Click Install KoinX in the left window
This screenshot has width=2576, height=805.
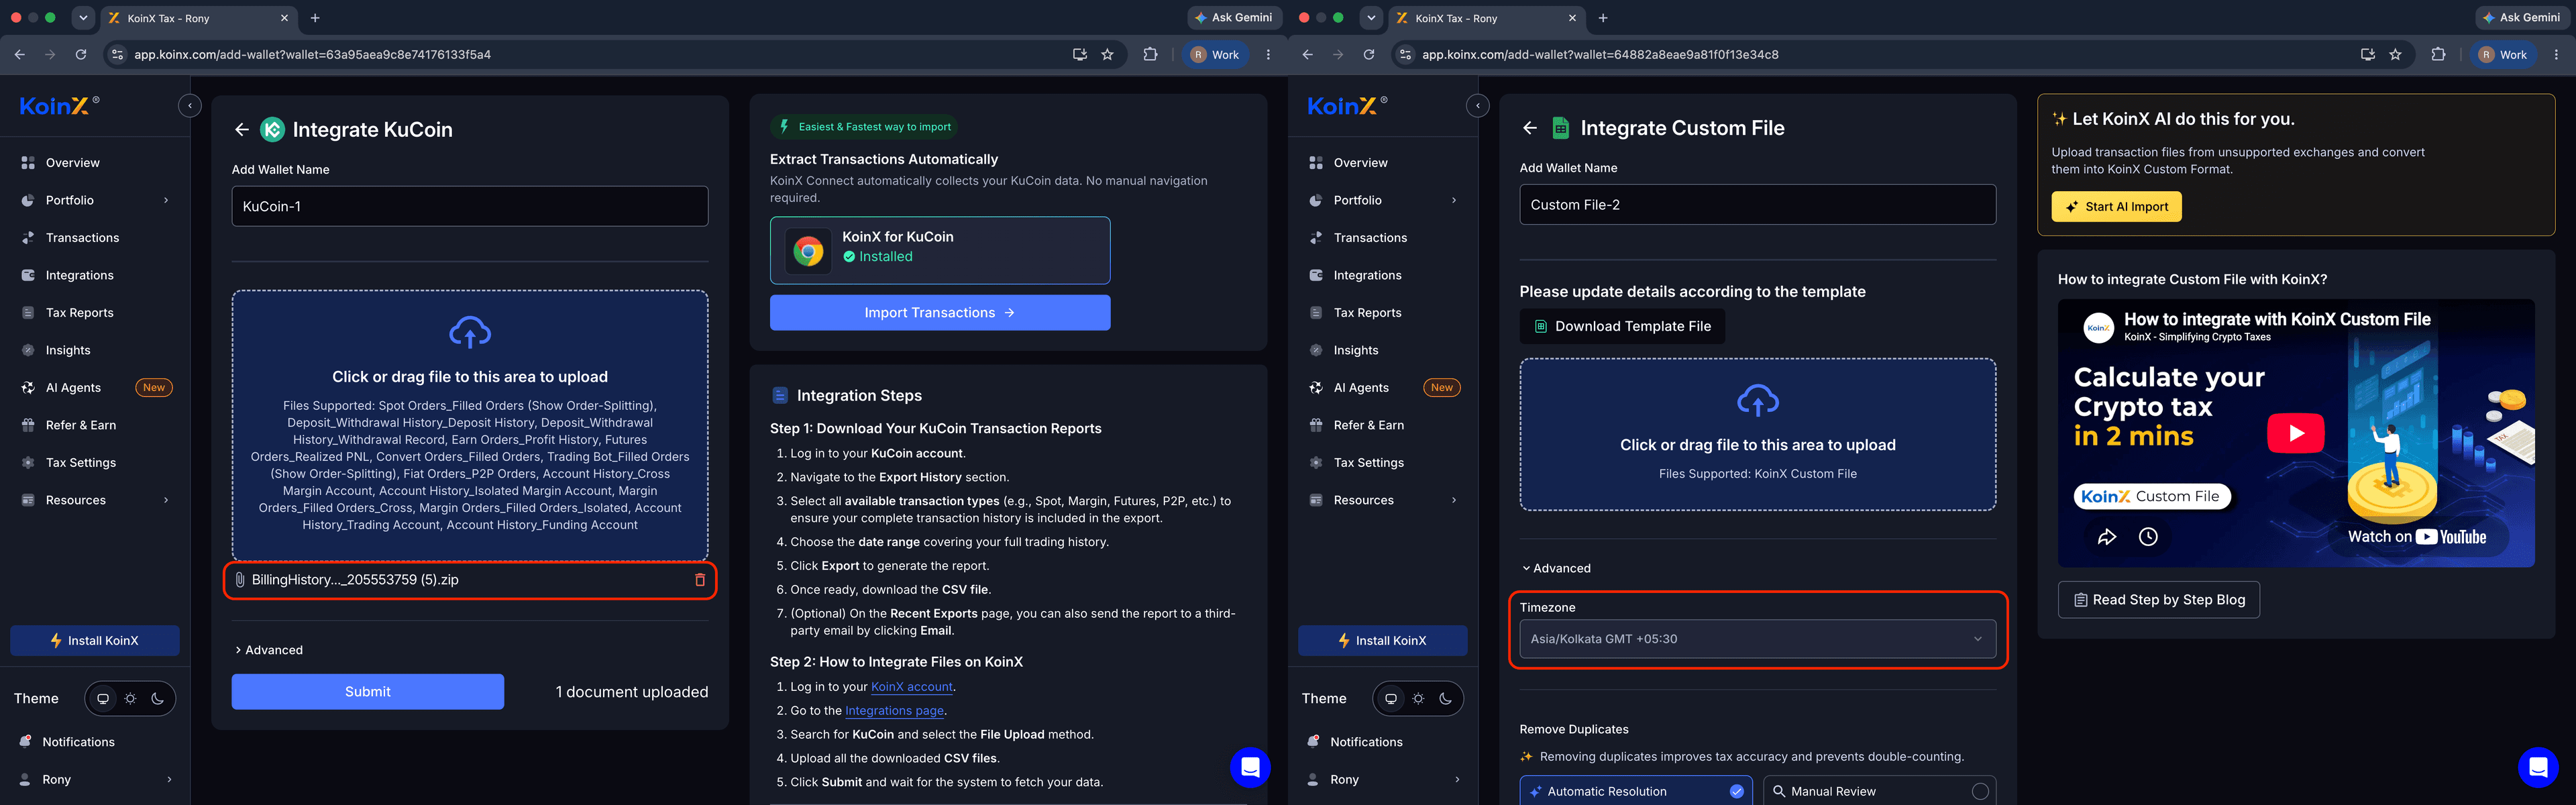pyautogui.click(x=95, y=641)
